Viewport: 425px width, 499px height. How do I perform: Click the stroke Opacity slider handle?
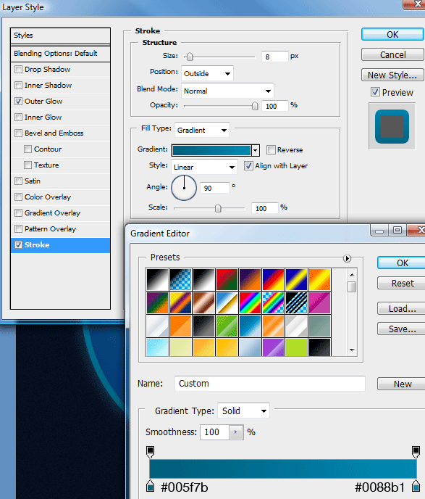point(255,106)
